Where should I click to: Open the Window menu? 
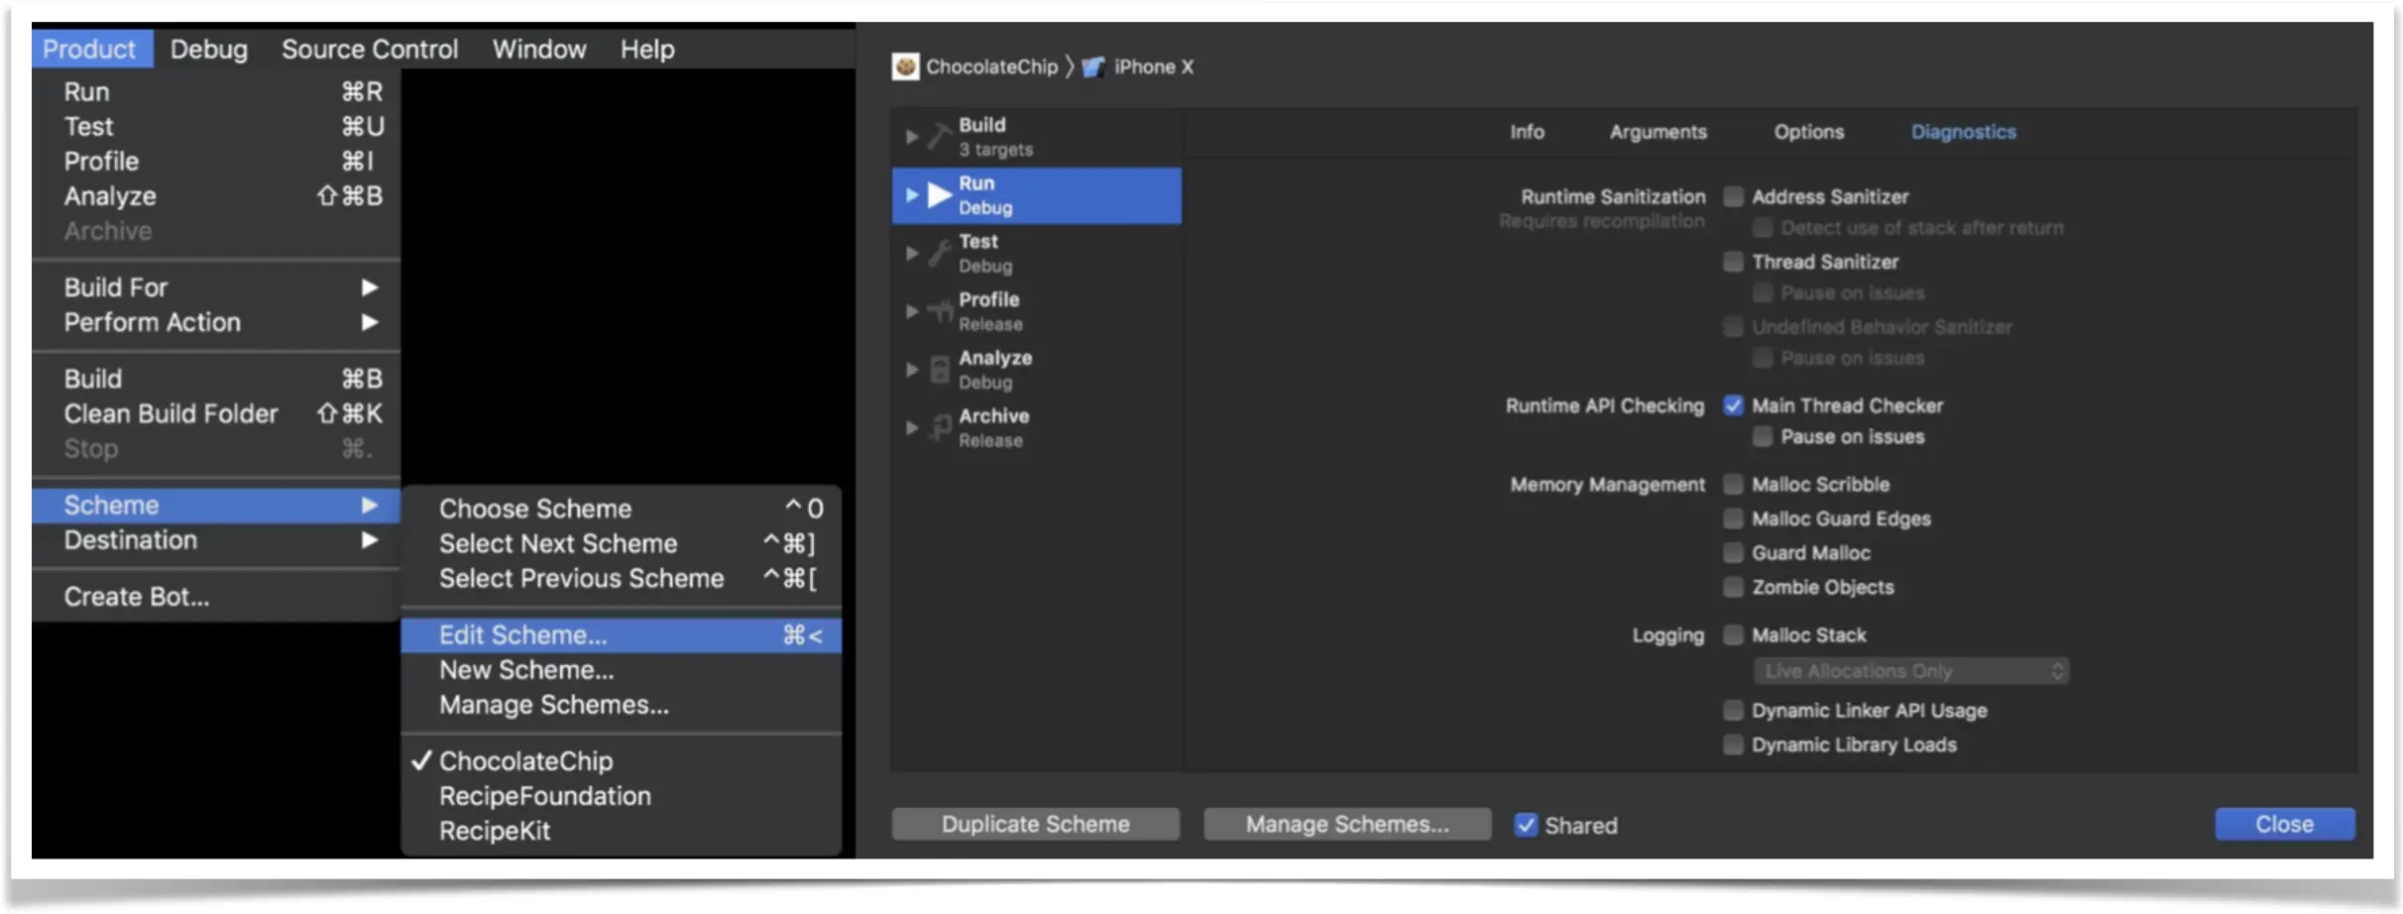539,49
